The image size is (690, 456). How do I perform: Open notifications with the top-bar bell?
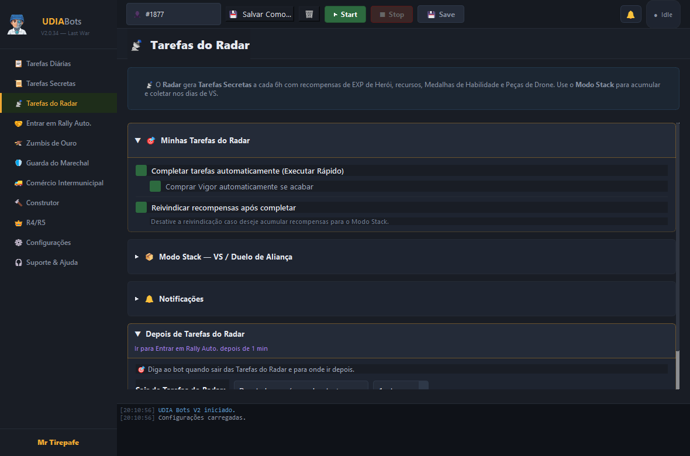coord(630,15)
